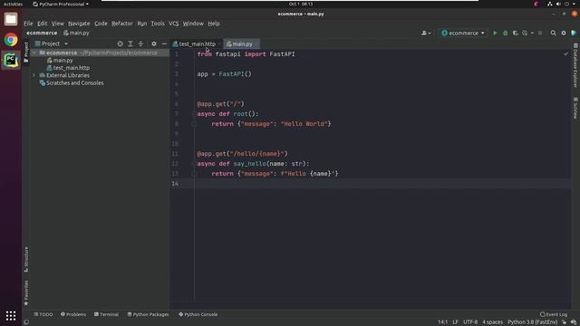Click PyCharm icon in the dock
This screenshot has width=580, height=326.
pyautogui.click(x=11, y=61)
